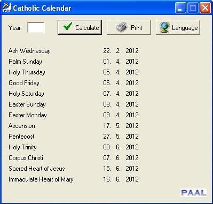This screenshot has height=204, width=213.
Task: Click the PAAL logo
Action: [x=194, y=193]
